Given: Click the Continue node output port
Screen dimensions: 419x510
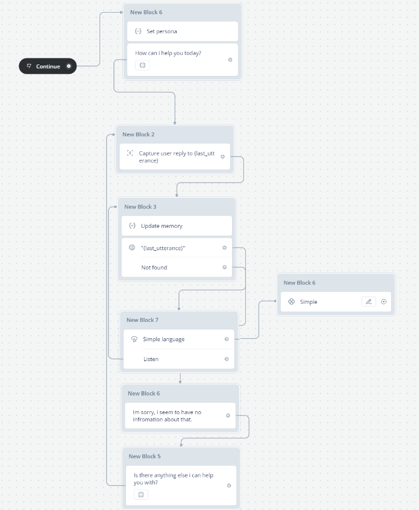Looking at the screenshot, I should (69, 66).
